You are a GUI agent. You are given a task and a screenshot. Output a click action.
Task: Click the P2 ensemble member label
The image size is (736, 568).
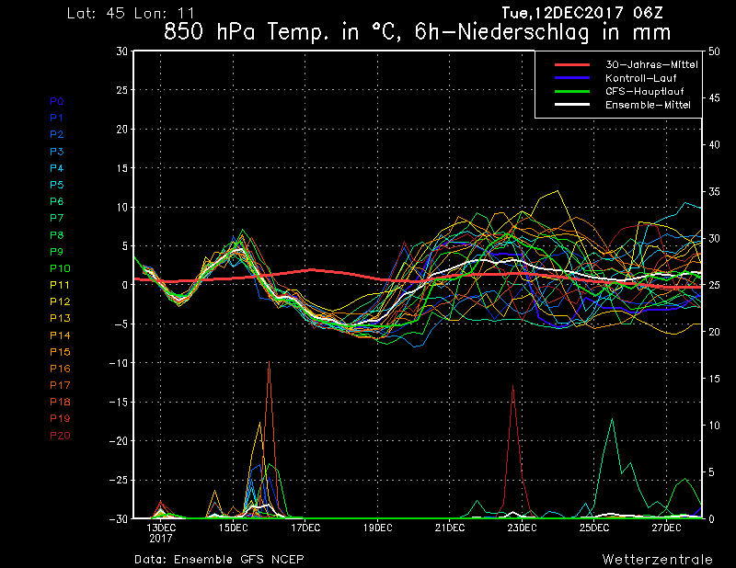point(57,134)
